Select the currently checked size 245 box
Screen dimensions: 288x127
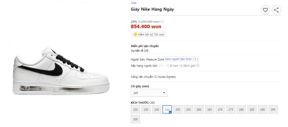pyautogui.click(x=167, y=110)
